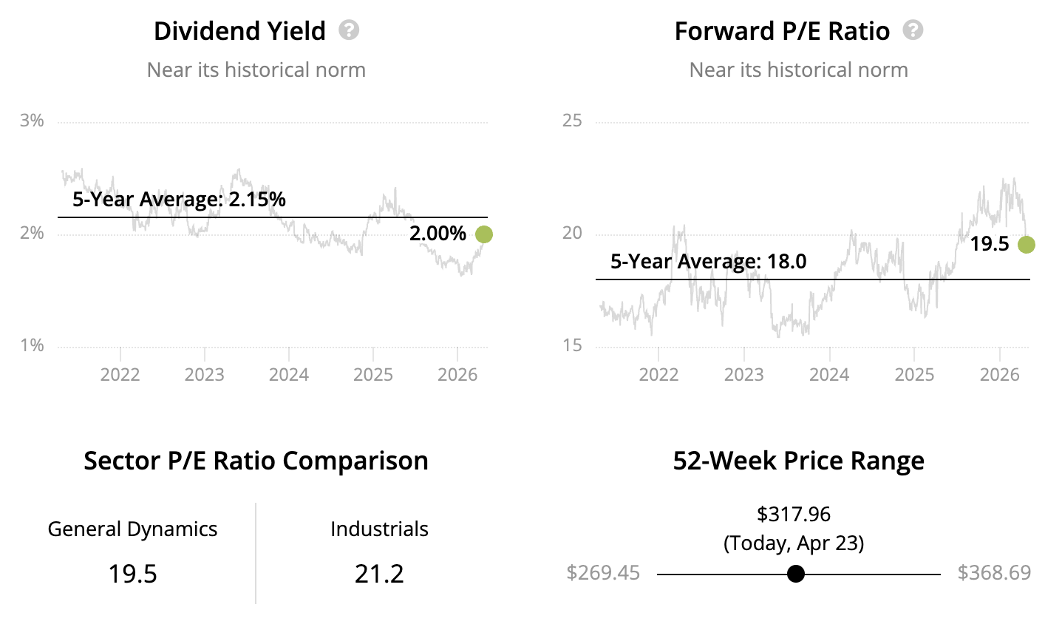Click the black marker on 52-week range bar
The image size is (1045, 627).
(795, 574)
